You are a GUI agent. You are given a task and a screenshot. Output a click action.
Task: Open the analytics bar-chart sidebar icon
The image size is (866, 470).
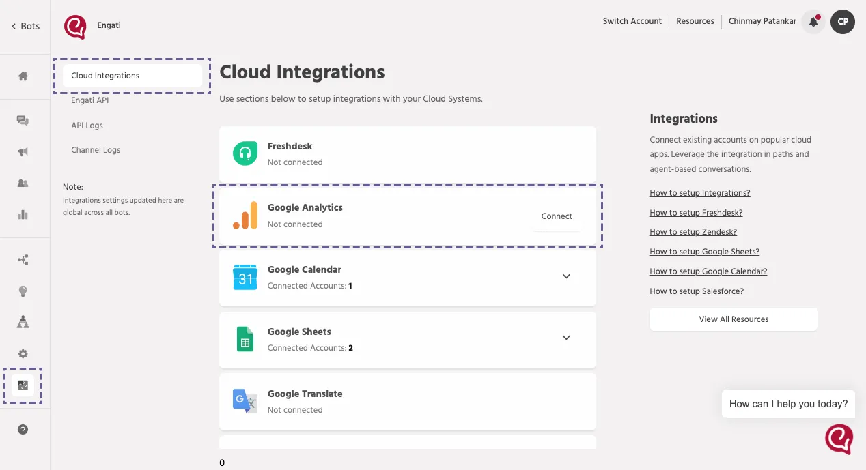[23, 215]
